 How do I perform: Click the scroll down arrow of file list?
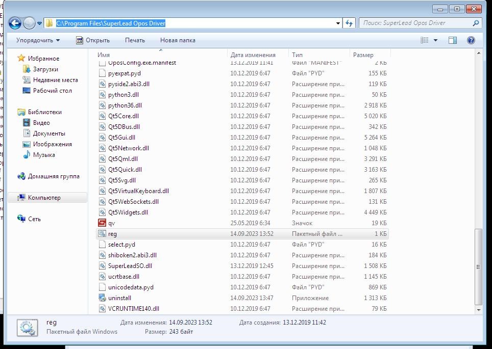[479, 310]
